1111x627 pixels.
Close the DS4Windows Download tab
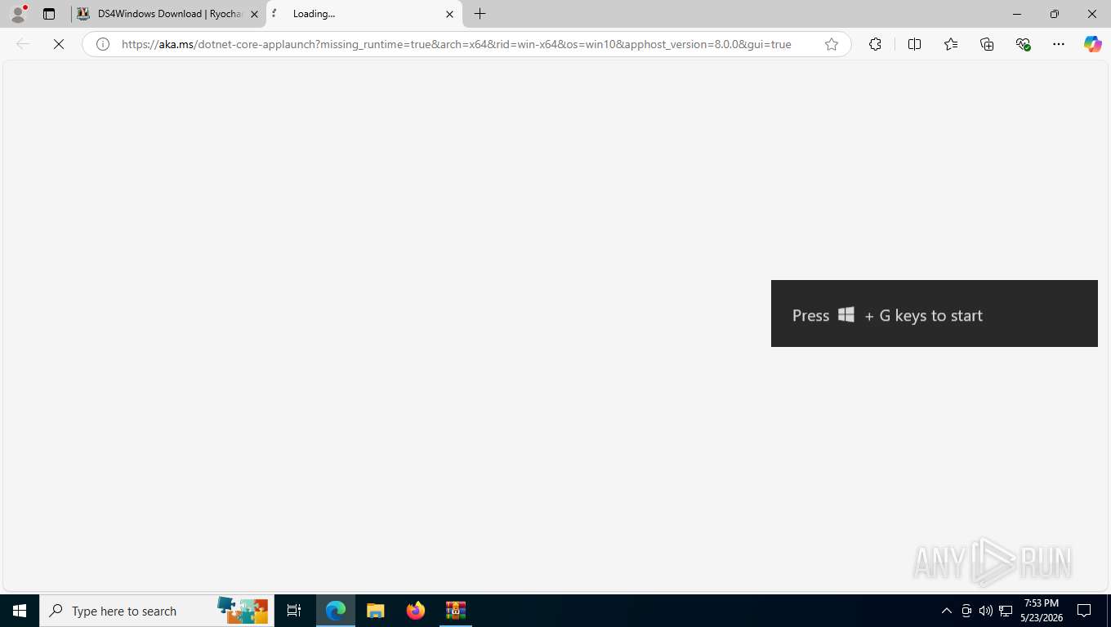[x=254, y=14]
